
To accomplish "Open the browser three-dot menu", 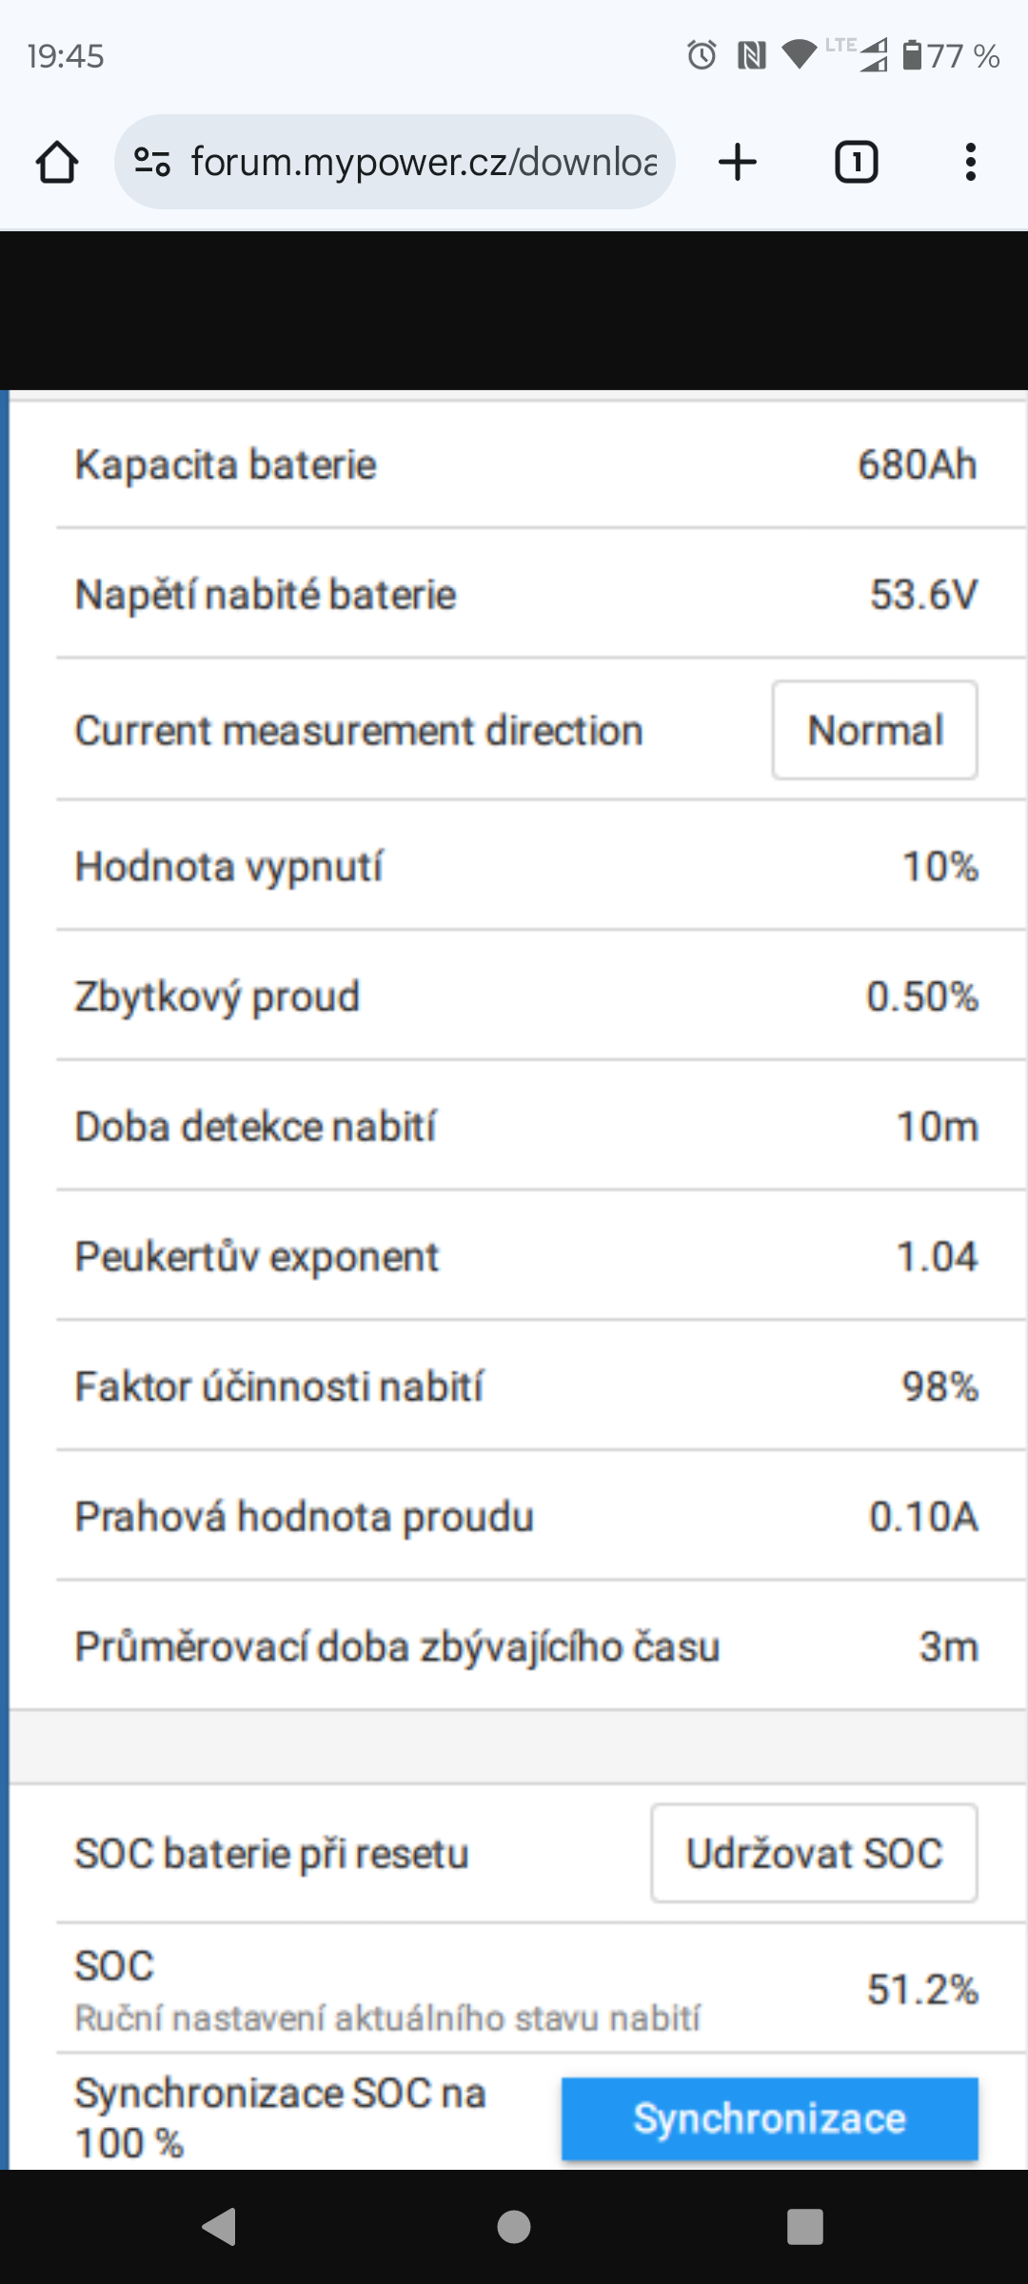I will (970, 162).
